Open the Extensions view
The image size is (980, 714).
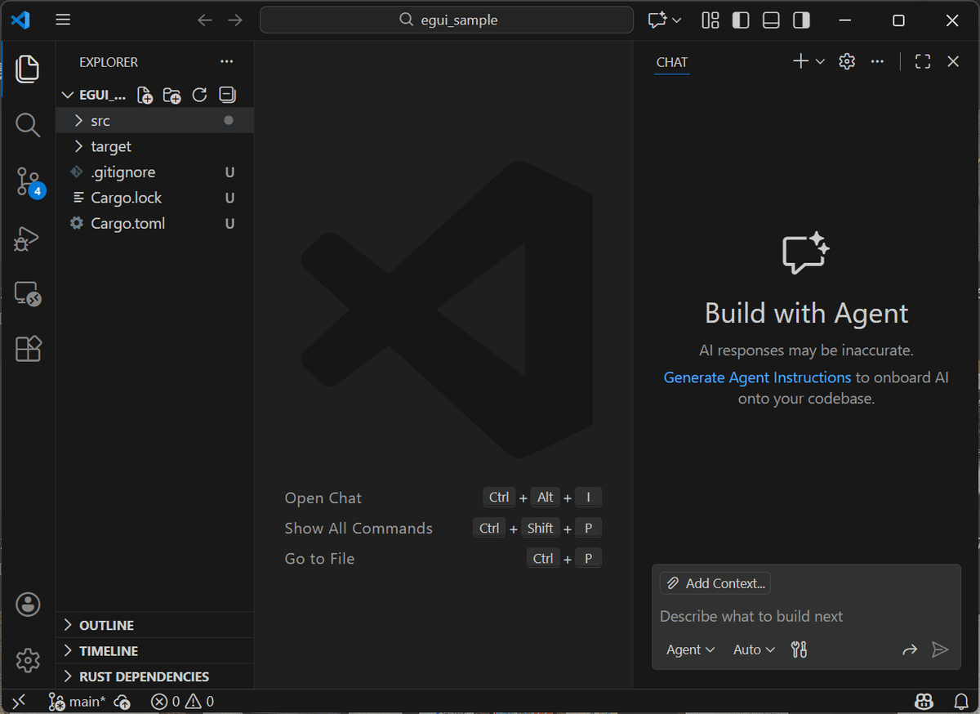click(x=28, y=349)
